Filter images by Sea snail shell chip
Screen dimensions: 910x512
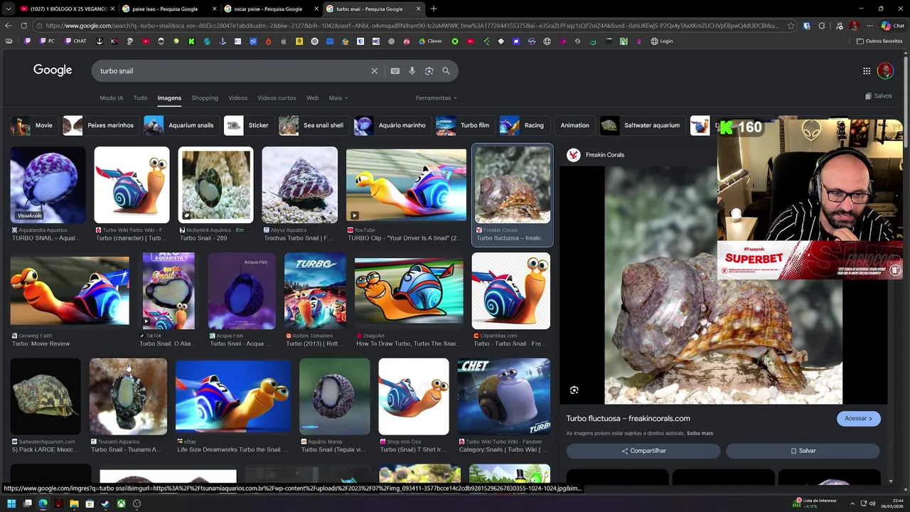pos(311,125)
